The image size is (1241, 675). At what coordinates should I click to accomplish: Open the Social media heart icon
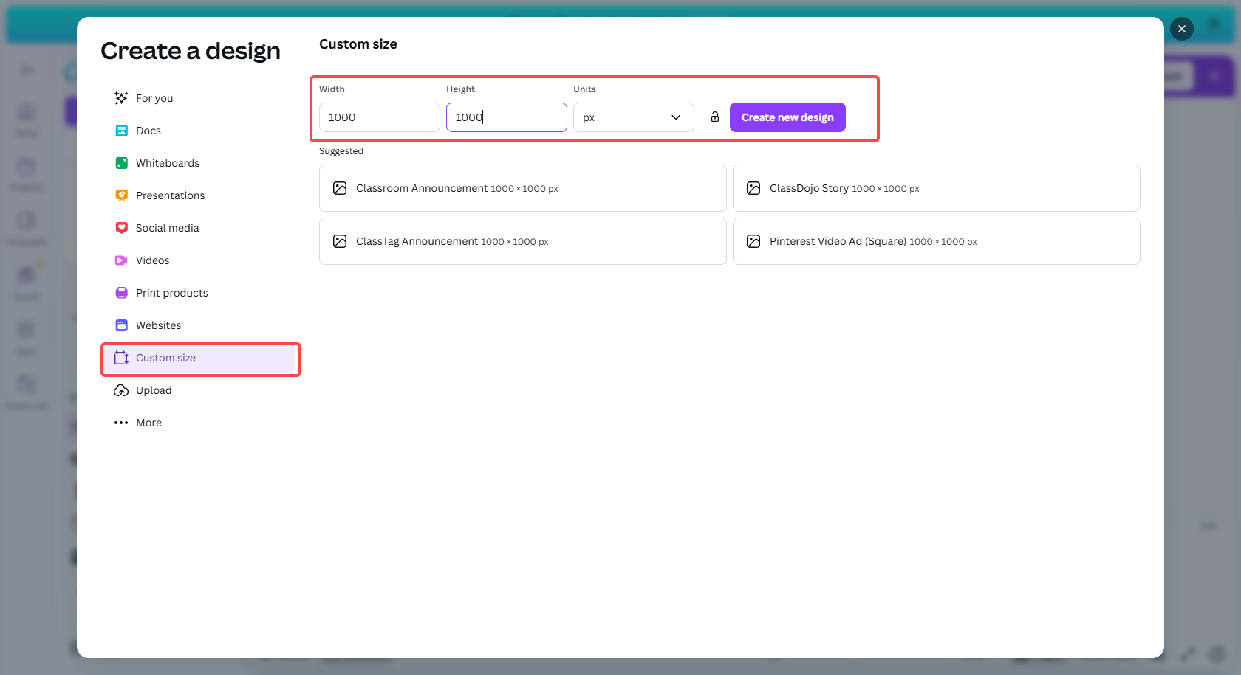coord(121,228)
